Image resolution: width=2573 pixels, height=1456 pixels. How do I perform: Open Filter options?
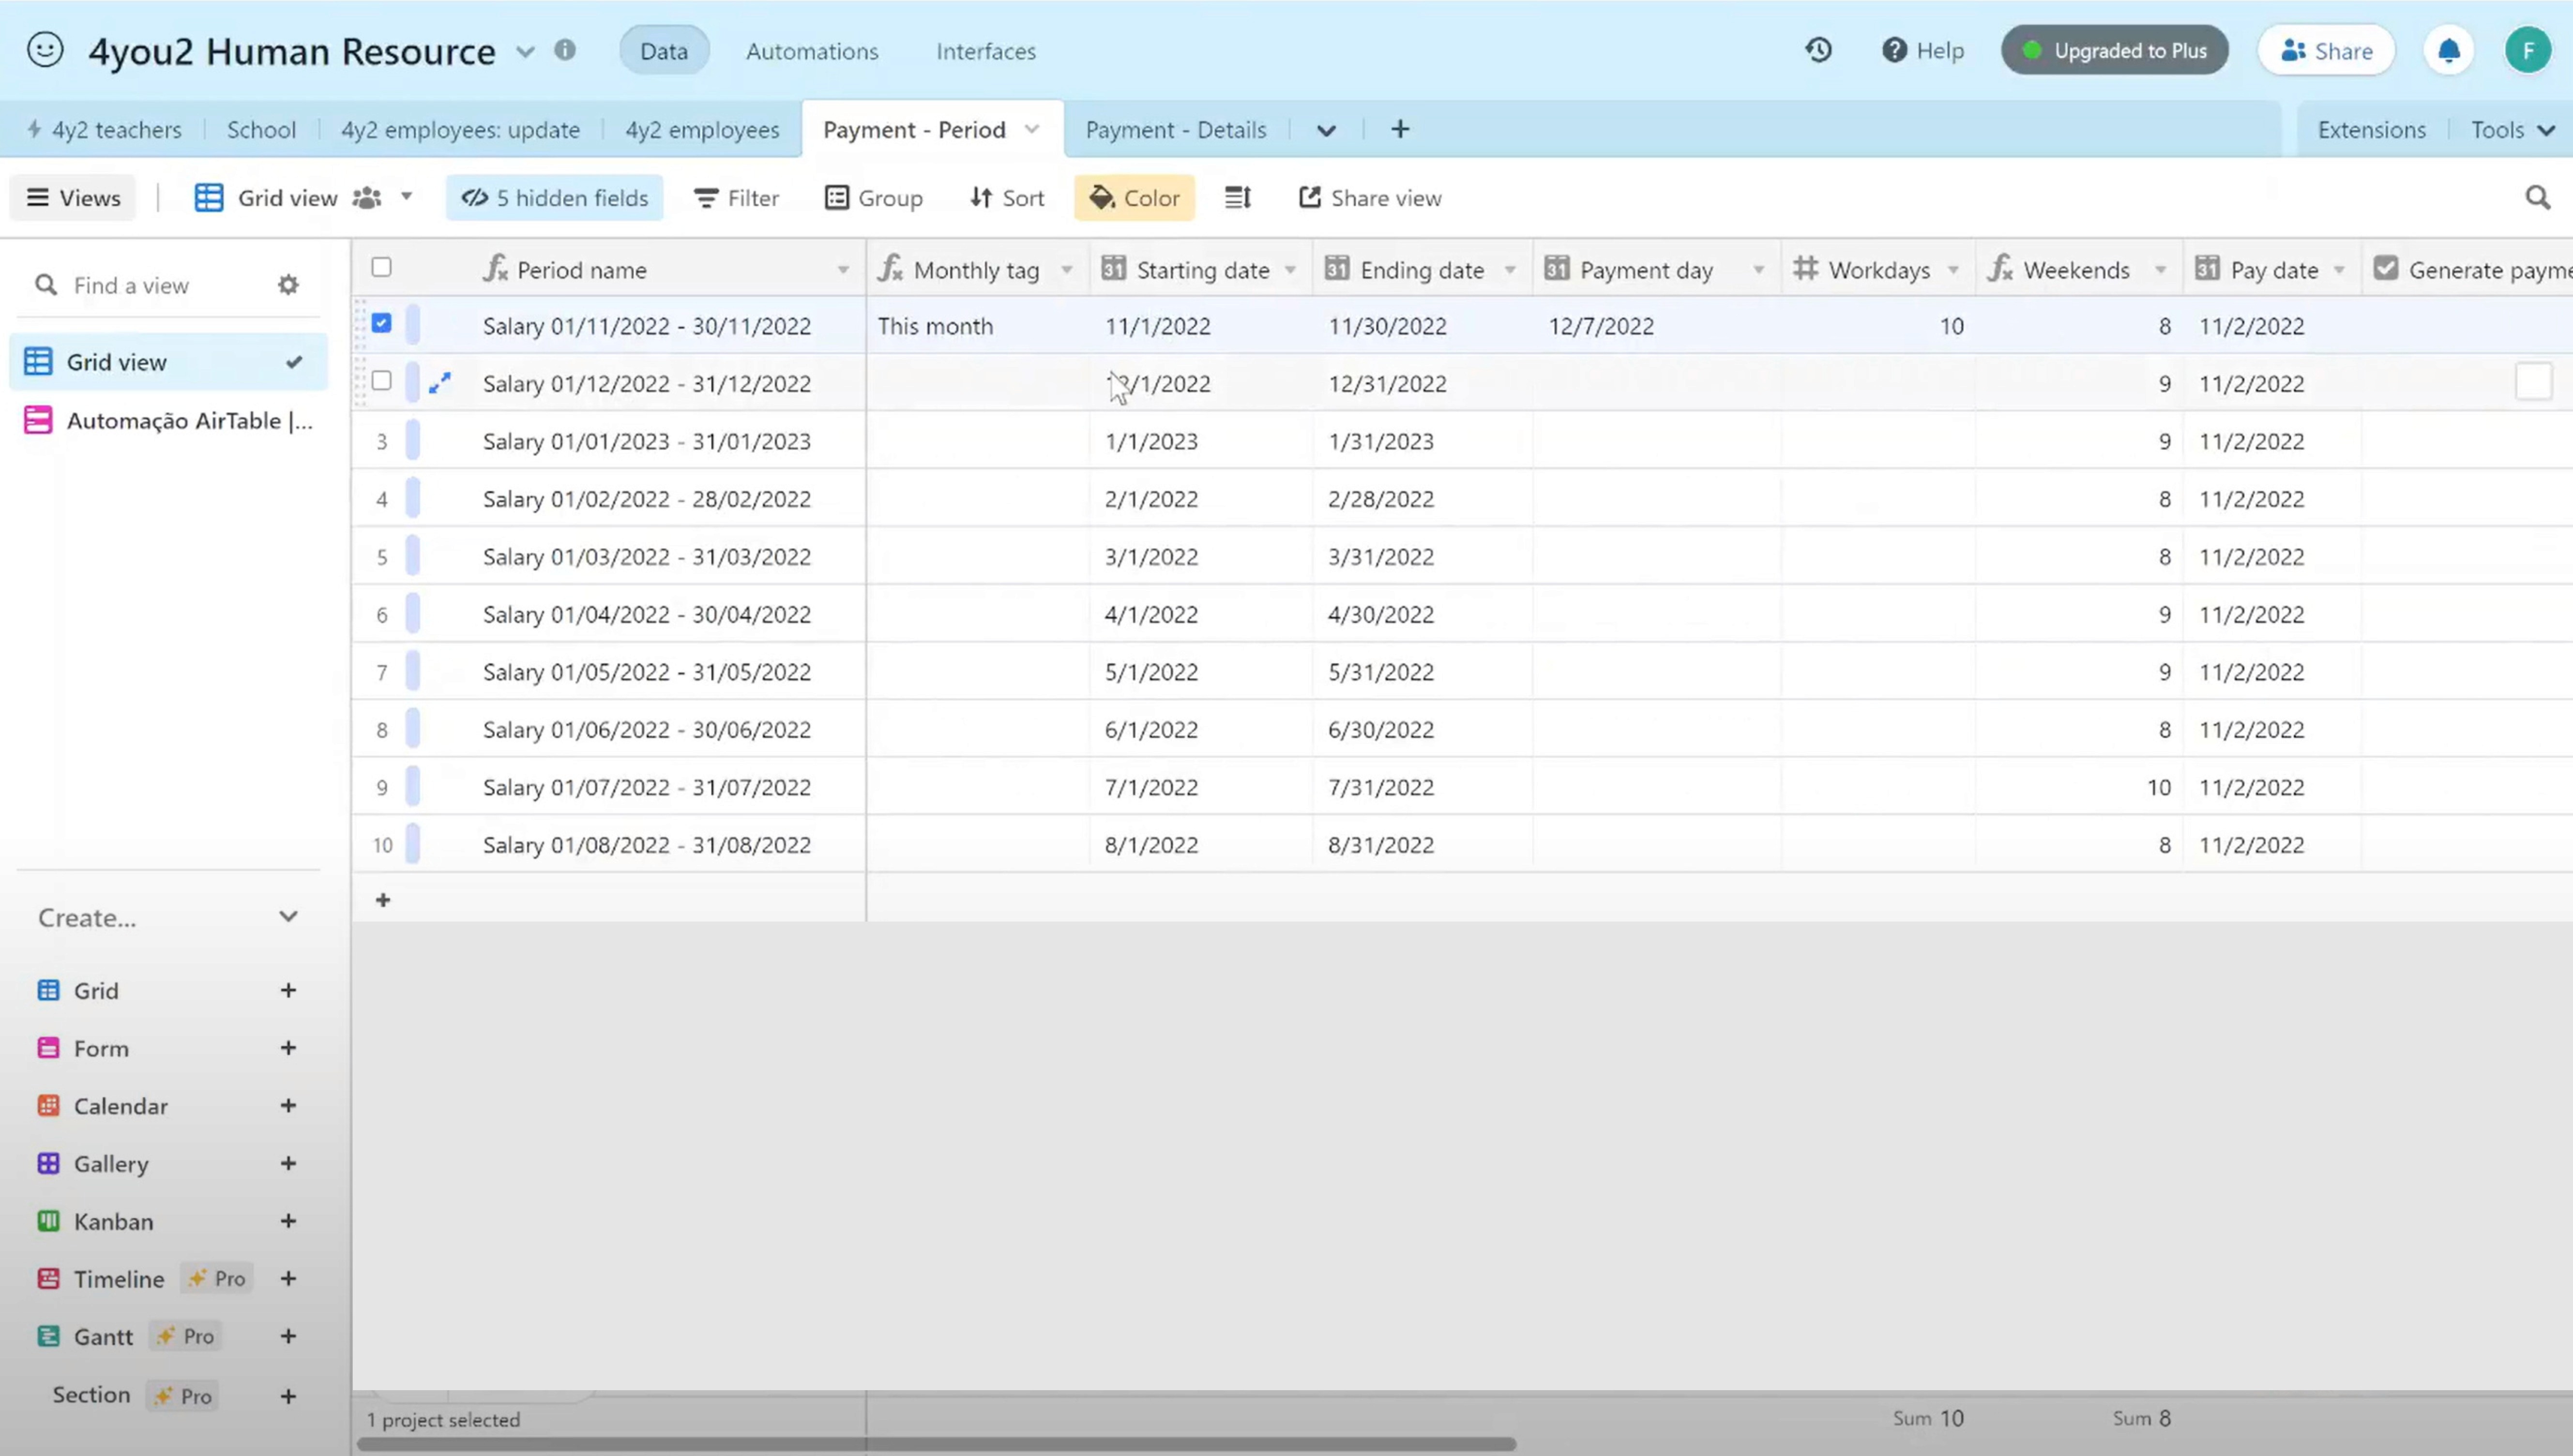(736, 198)
